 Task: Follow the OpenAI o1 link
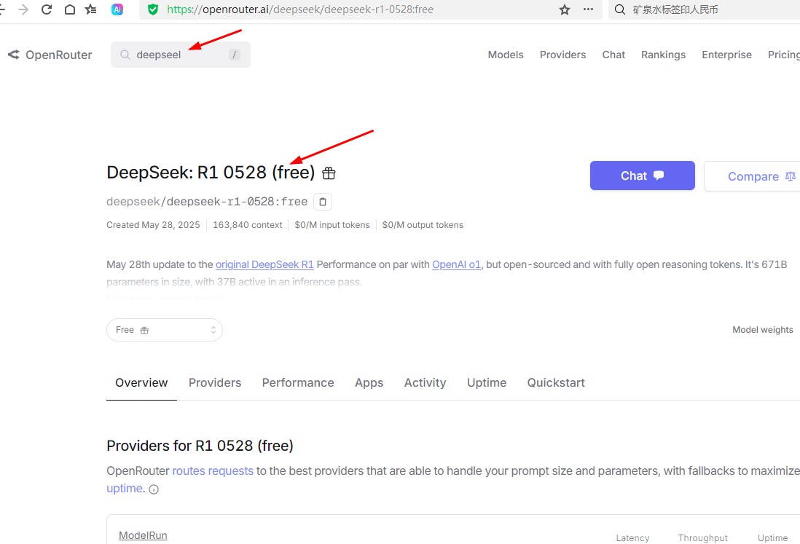pos(457,264)
